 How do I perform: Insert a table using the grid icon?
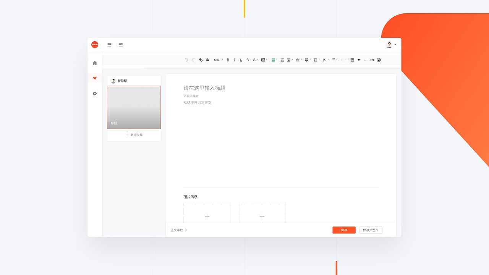[352, 60]
